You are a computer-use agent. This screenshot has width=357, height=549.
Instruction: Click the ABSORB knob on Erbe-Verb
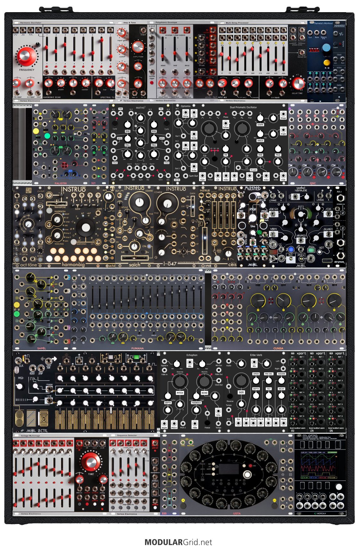click(x=281, y=381)
